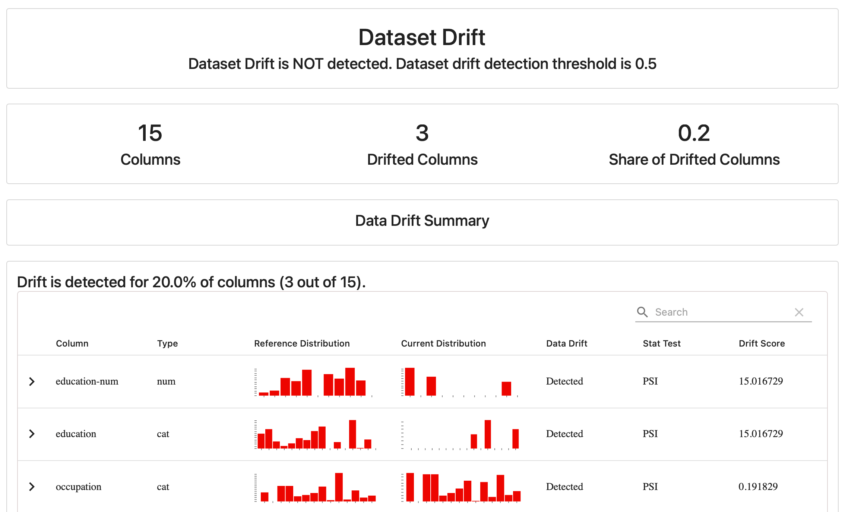Sort by Drift Score header

(762, 344)
